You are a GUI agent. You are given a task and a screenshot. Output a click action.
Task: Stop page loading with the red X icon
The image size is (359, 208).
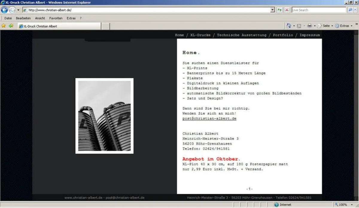pyautogui.click(x=287, y=10)
